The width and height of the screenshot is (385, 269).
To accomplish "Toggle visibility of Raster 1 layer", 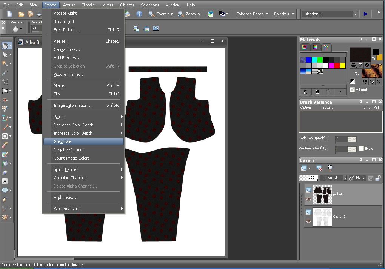I will pyautogui.click(x=308, y=221).
